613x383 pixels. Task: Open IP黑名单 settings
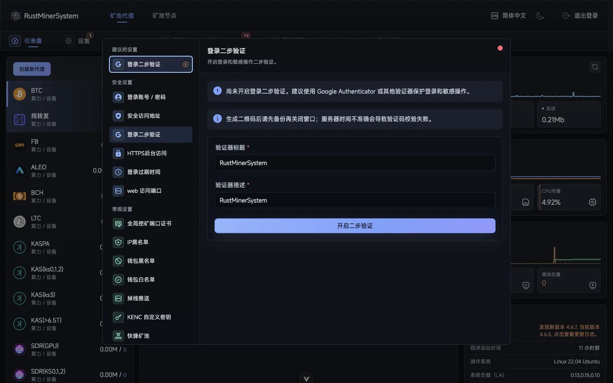tap(151, 242)
